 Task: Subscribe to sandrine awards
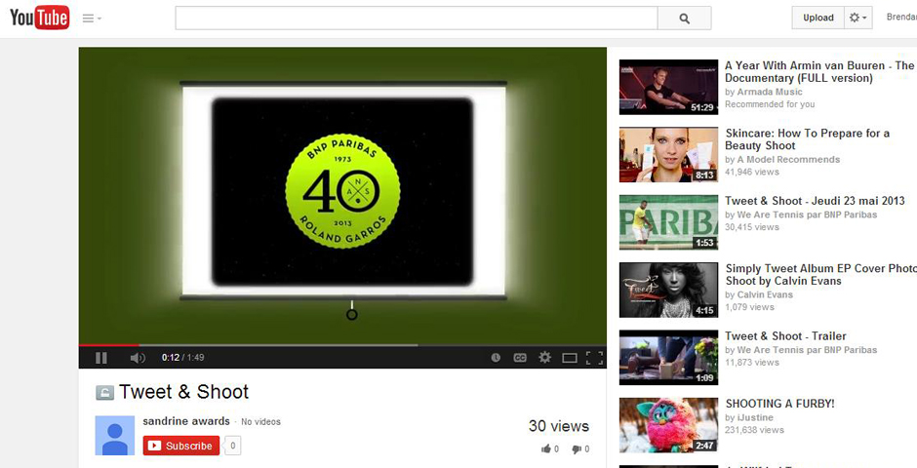[x=181, y=446]
